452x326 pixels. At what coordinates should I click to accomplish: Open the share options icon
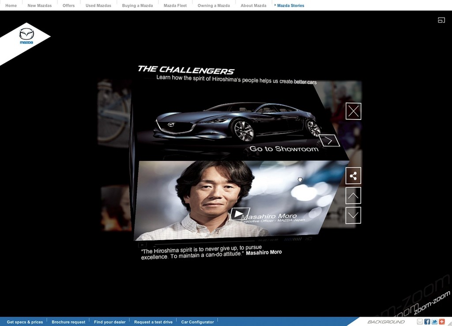click(x=353, y=175)
